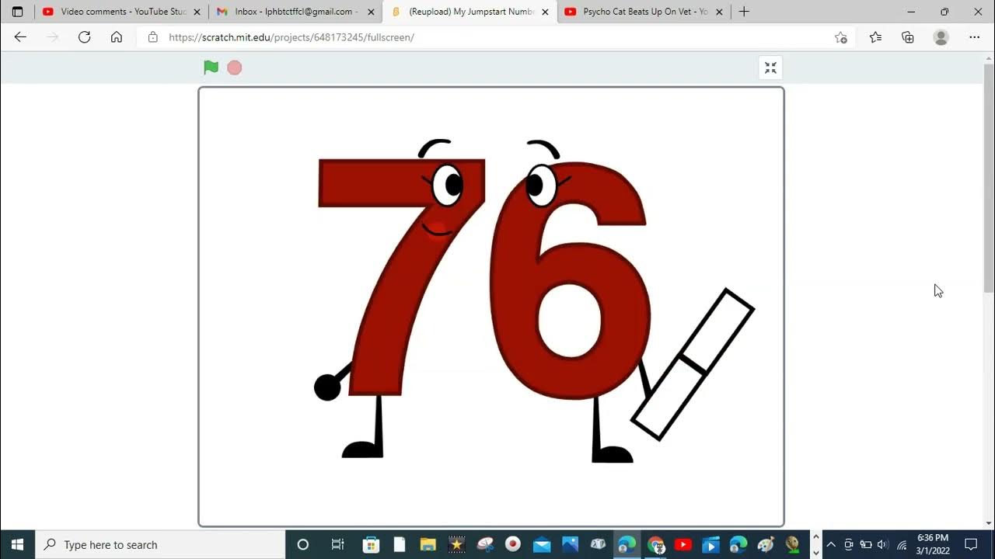
Task: Close the Scratch project tab
Action: click(545, 12)
